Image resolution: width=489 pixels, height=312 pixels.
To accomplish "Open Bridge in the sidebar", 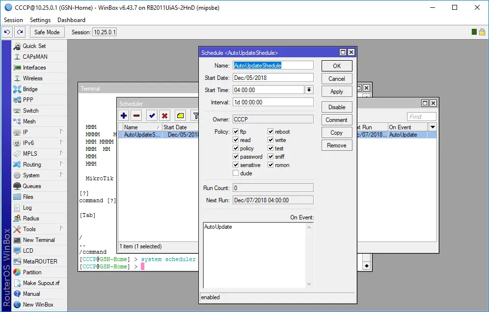I will 39,89.
